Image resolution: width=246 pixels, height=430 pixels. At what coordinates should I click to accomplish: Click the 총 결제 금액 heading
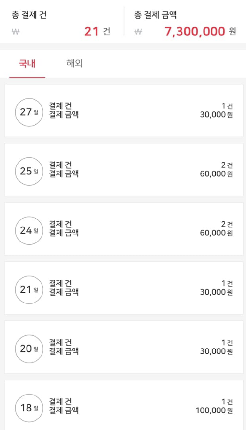click(x=155, y=15)
